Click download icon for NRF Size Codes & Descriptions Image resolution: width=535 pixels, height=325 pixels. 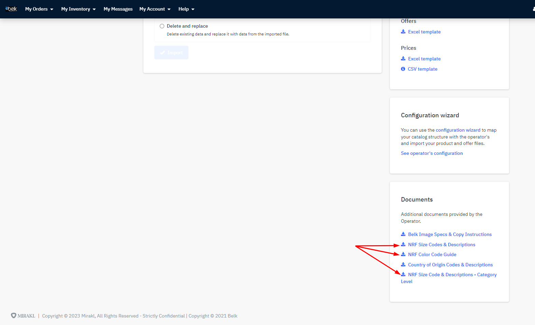tap(403, 245)
